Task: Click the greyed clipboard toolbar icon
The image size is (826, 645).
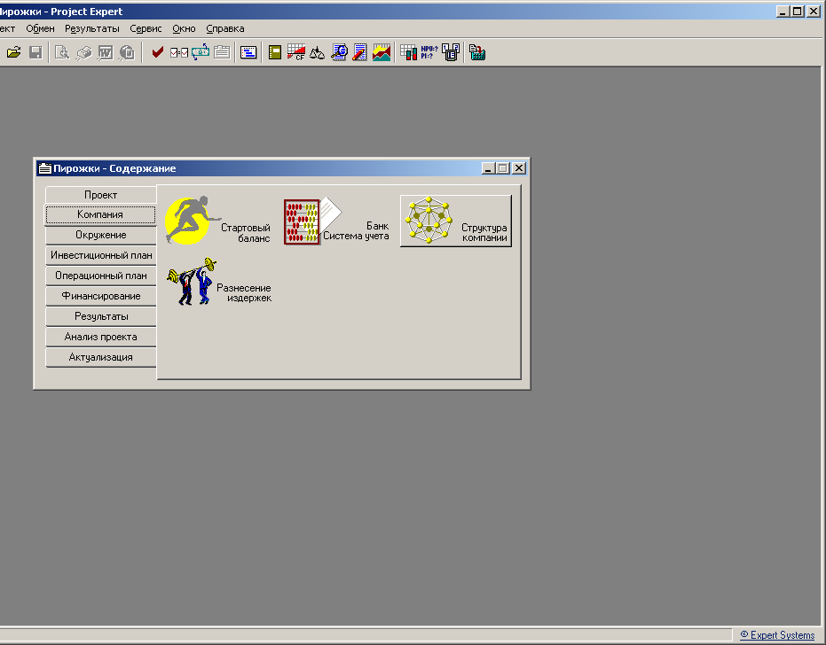Action: (x=222, y=52)
